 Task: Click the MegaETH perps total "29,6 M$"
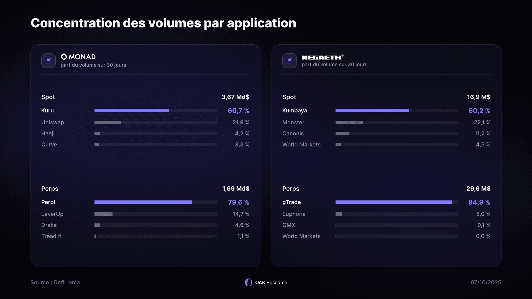[479, 189]
